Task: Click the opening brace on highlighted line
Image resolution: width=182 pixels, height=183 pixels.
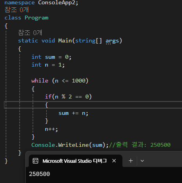Action: pyautogui.click(x=47, y=105)
